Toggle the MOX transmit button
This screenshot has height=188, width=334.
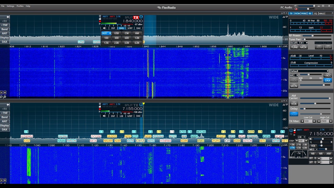coord(303,47)
